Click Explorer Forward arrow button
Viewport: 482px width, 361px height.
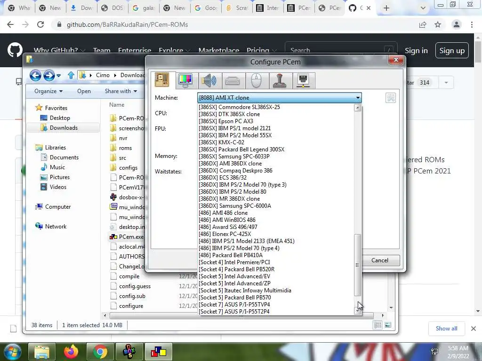point(49,75)
